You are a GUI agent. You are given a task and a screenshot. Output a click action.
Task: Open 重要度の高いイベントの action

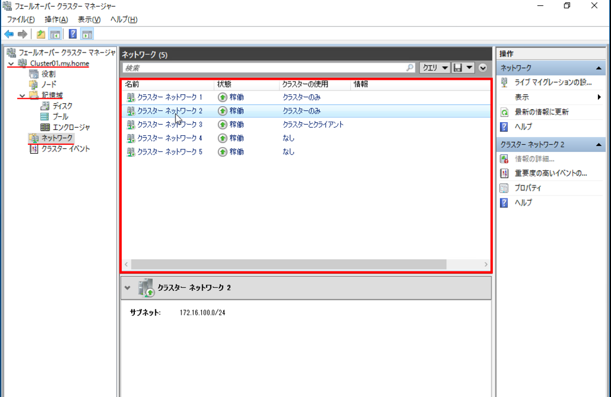[x=551, y=173]
